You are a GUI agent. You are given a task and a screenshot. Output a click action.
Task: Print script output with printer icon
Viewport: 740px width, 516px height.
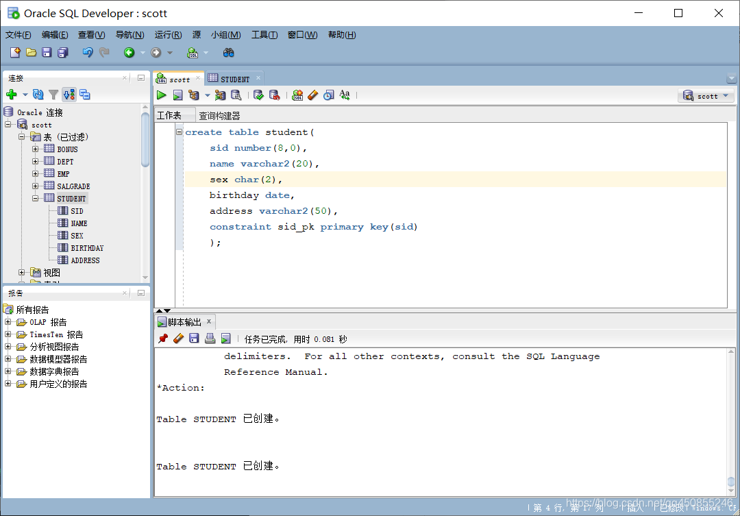pos(210,339)
